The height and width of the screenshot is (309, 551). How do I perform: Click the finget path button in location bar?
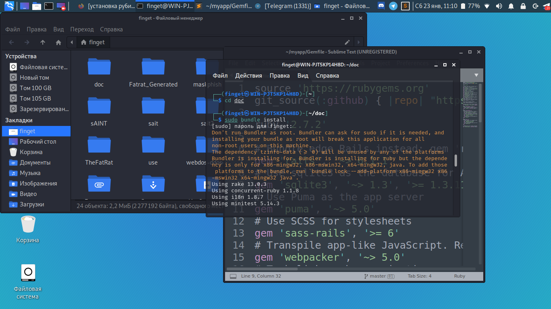[93, 42]
